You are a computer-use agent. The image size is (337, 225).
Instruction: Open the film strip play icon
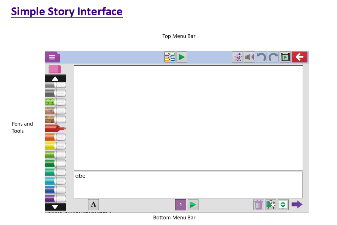tap(285, 57)
